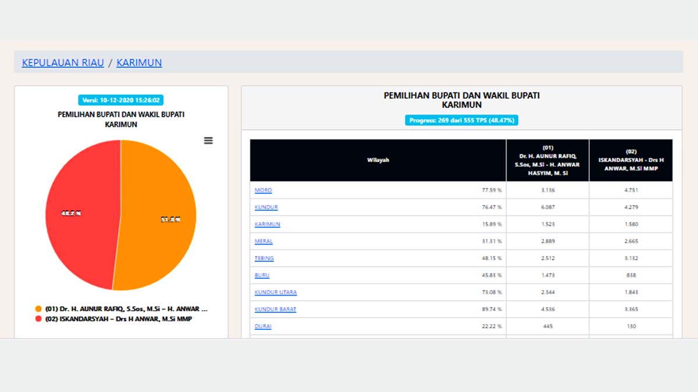Select the KARIMUN row link in table
Image resolution: width=698 pixels, height=392 pixels.
point(267,224)
